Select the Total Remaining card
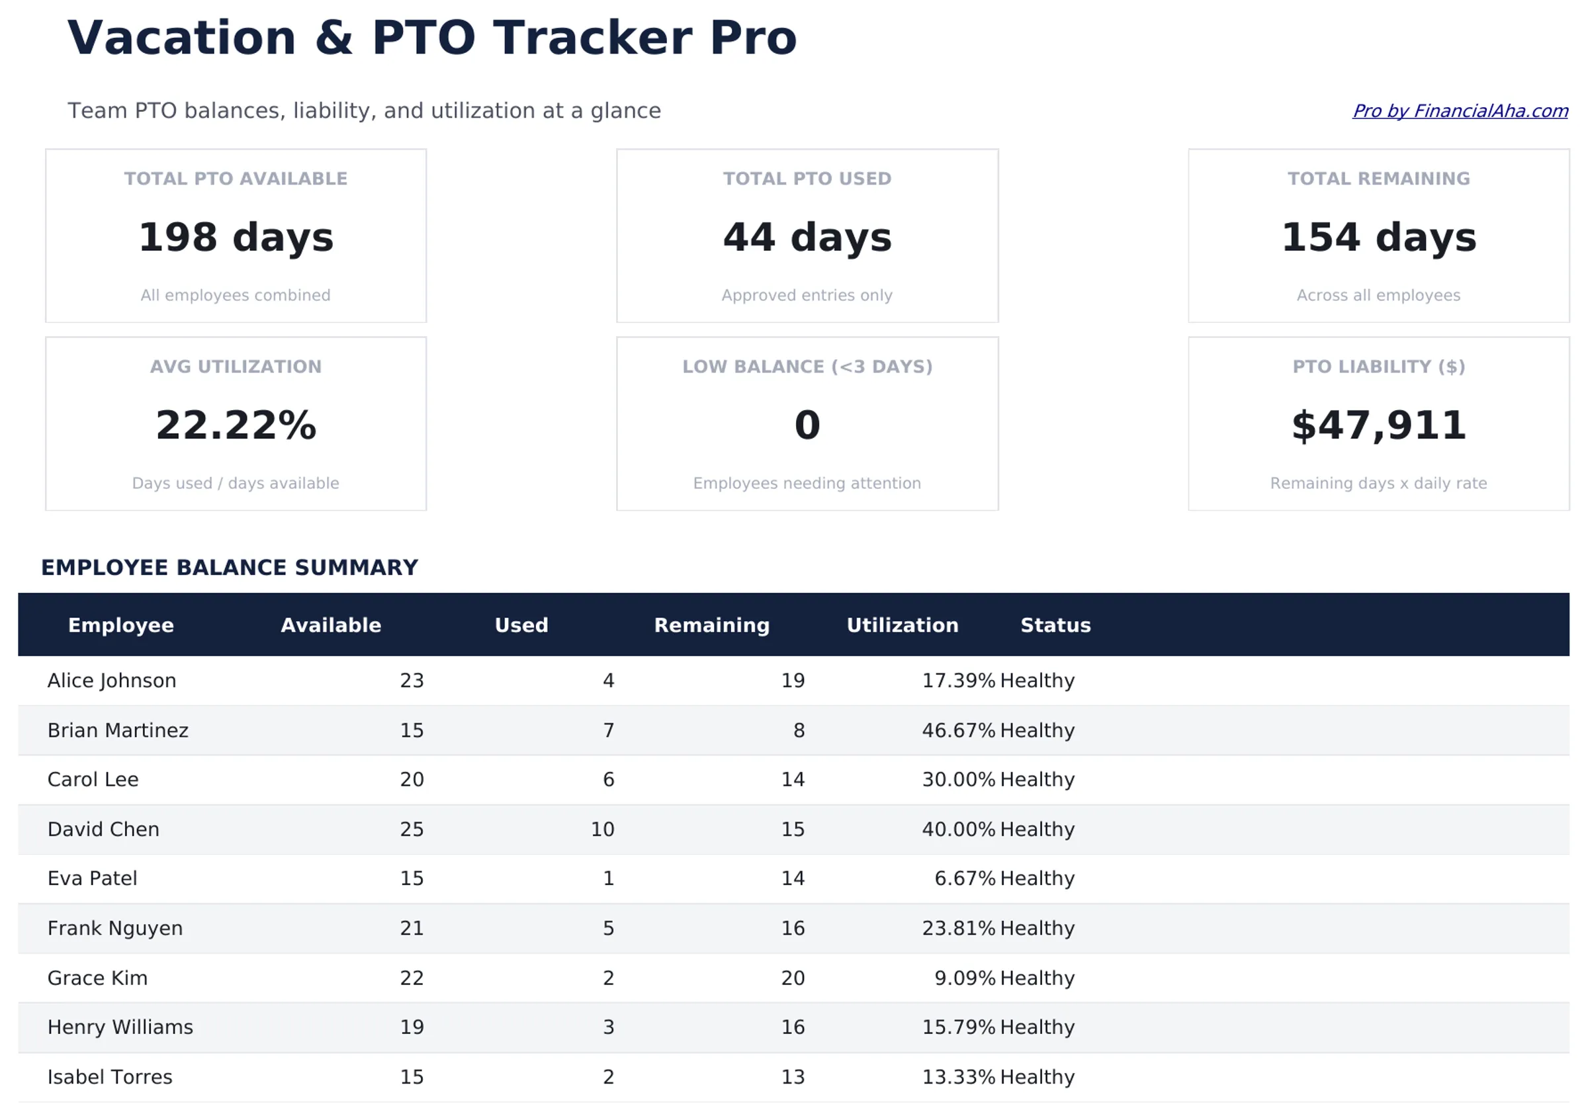Screen dimensions: 1588x1120 [1378, 235]
